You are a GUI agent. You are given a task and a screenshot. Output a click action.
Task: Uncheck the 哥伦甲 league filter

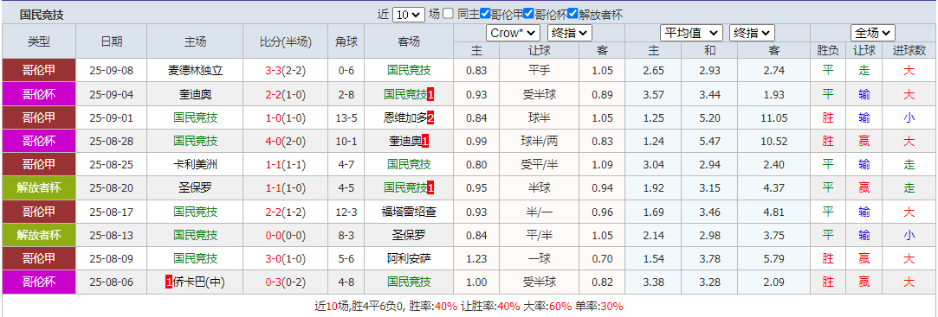point(486,14)
